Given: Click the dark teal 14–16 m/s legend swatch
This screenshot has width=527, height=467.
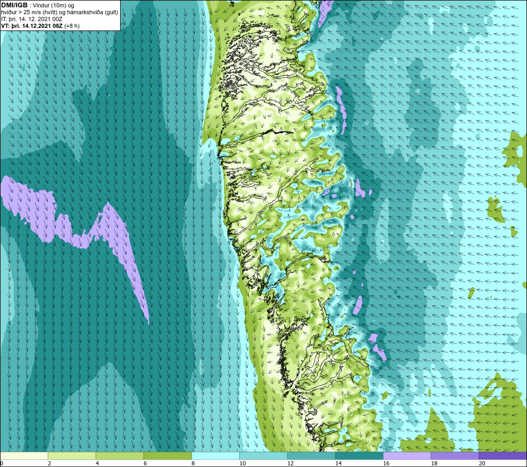Looking at the screenshot, I should tap(359, 455).
